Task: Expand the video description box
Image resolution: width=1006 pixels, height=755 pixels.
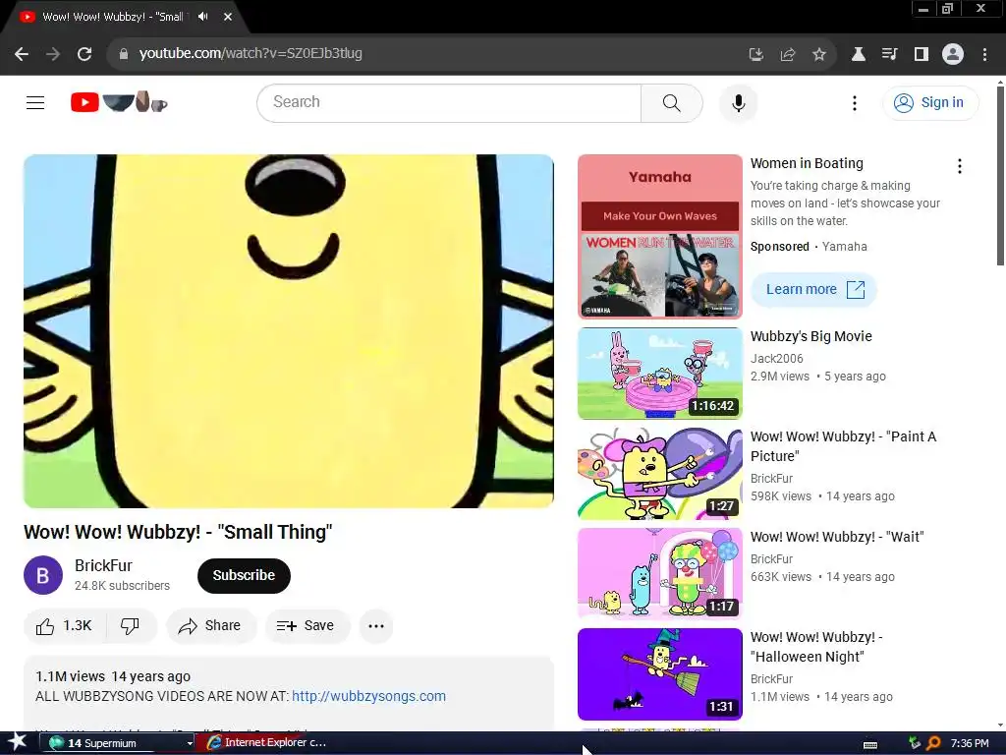Action: pos(289,695)
